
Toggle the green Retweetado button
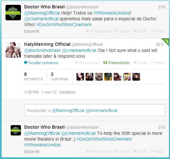click(x=116, y=63)
